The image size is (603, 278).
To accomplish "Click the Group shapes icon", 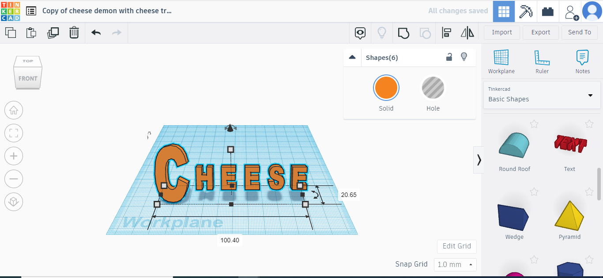I will [403, 33].
